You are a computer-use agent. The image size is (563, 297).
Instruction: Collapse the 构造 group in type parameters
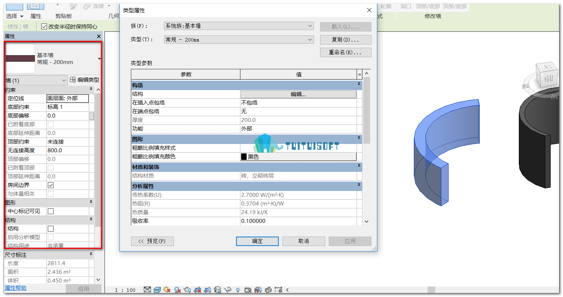[359, 84]
